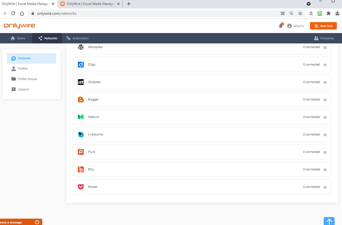The image size is (342, 225).
Task: Open the Enterprise link
Action: tap(324, 38)
